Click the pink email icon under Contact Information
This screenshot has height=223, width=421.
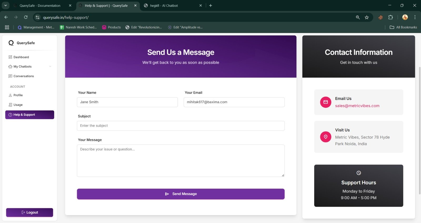point(325,102)
